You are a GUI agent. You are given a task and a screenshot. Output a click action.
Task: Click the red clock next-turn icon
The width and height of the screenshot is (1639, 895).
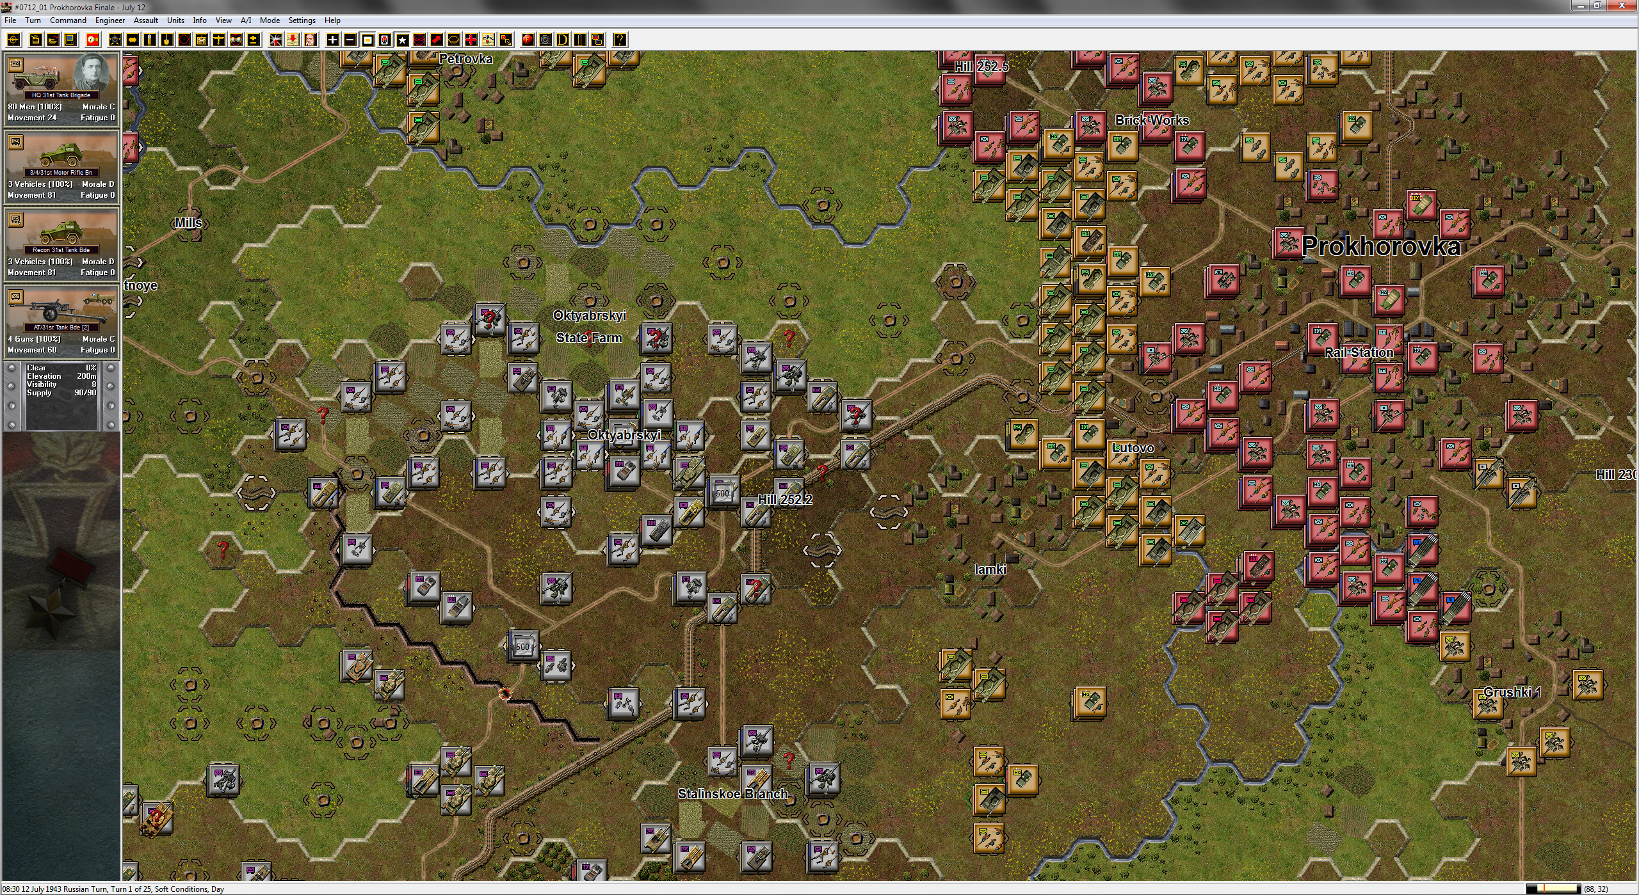coord(93,40)
